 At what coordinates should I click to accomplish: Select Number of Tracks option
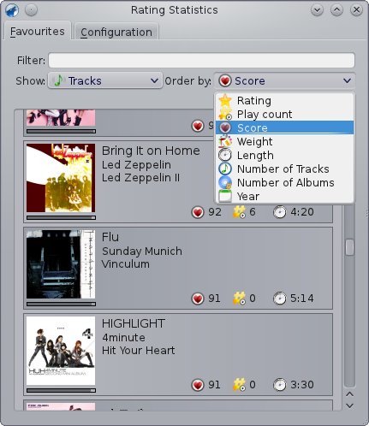point(284,169)
